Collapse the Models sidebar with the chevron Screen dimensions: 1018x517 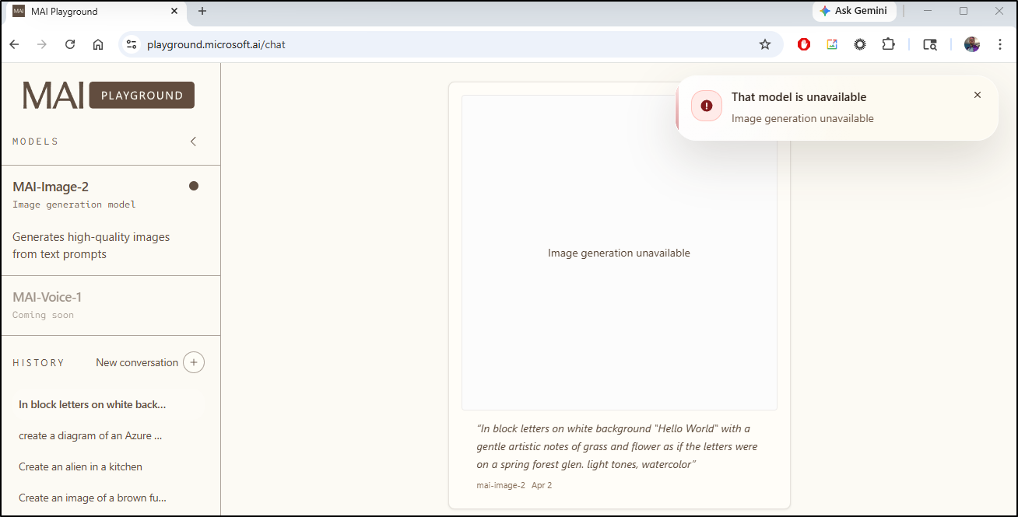click(194, 141)
